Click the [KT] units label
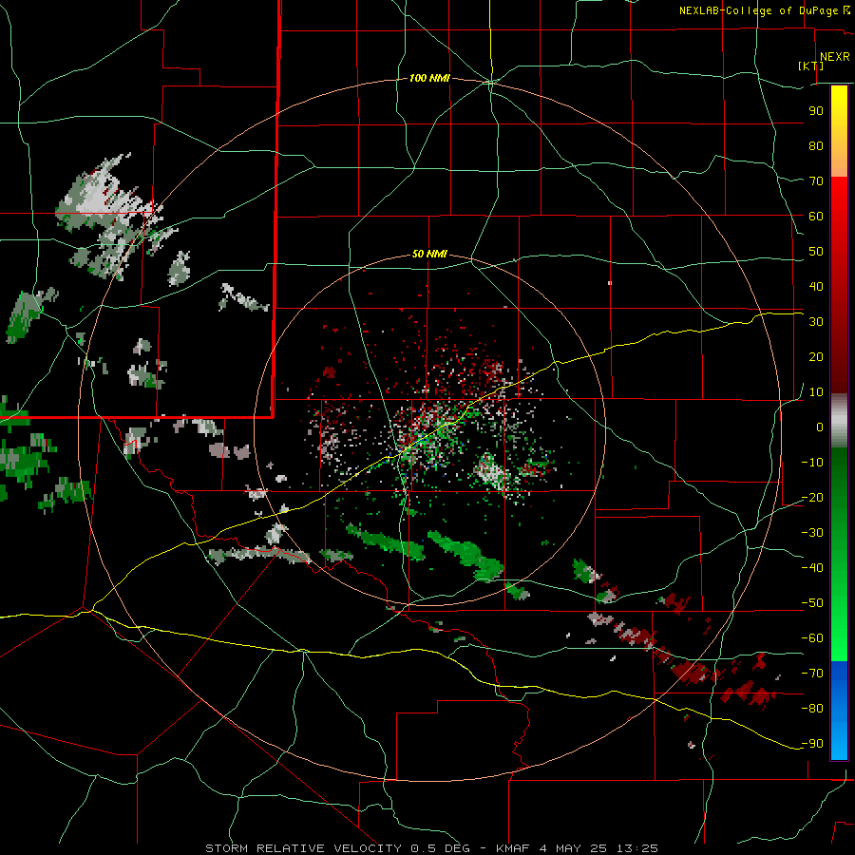 tap(811, 66)
